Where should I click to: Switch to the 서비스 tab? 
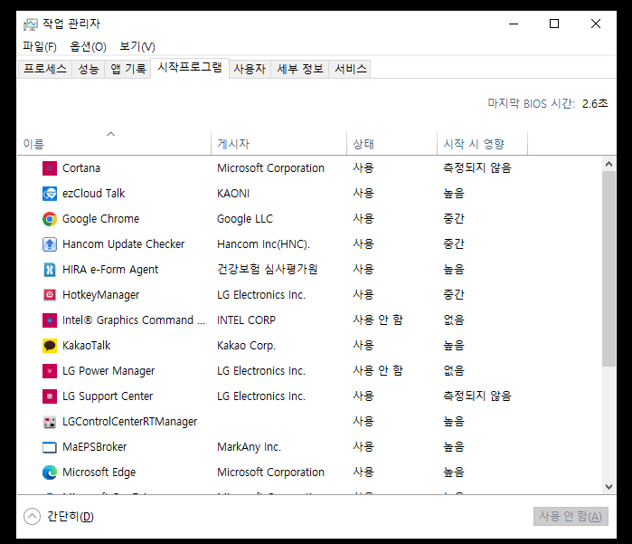coord(350,69)
